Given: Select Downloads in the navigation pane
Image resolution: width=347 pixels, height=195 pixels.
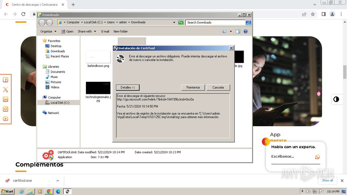Looking at the screenshot, I should click(58, 51).
